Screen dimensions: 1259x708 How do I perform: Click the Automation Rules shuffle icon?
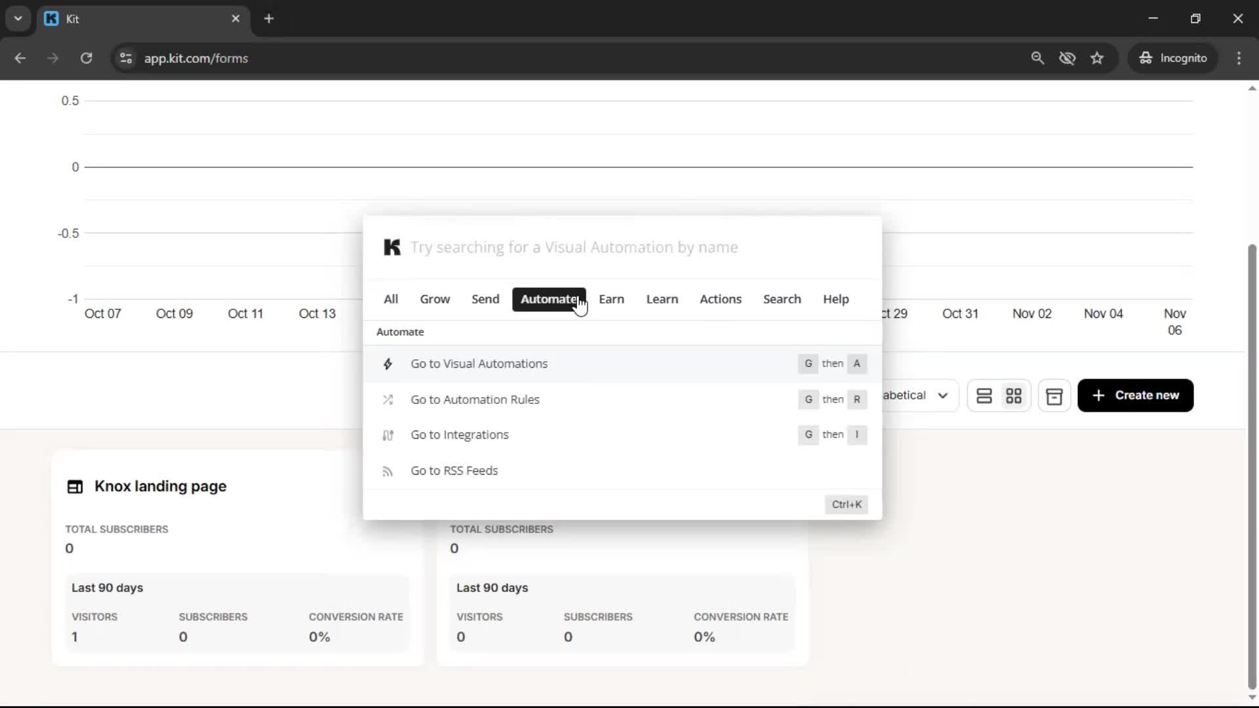(388, 400)
